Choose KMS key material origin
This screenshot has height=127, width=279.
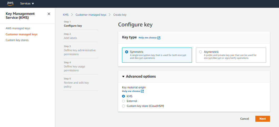point(124,96)
